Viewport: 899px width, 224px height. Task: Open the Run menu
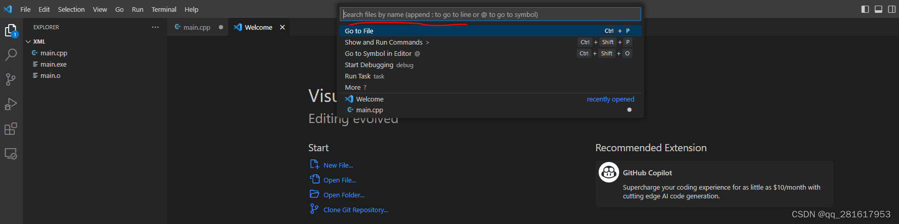[137, 9]
